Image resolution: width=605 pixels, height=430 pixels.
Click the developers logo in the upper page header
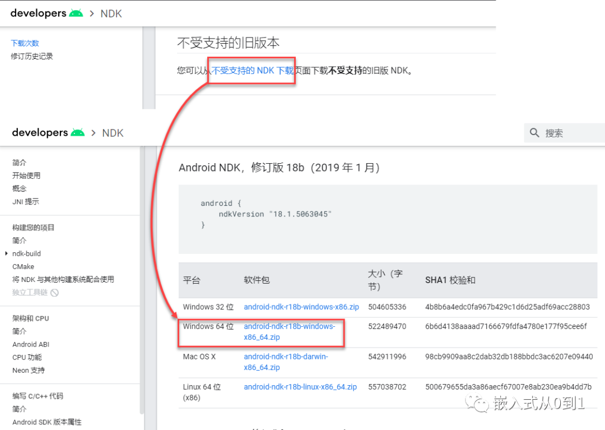[46, 13]
